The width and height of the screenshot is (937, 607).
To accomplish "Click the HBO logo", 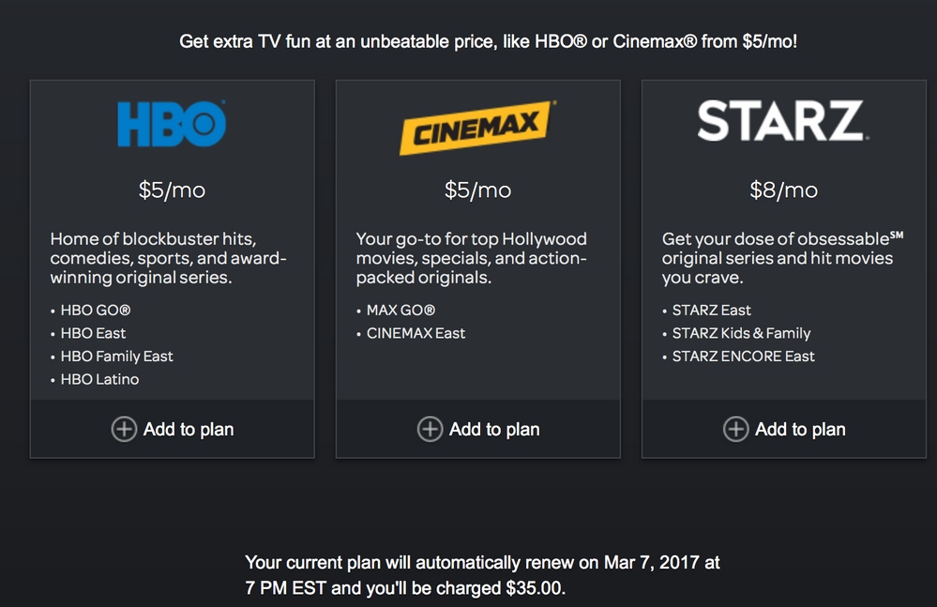I will coord(172,124).
